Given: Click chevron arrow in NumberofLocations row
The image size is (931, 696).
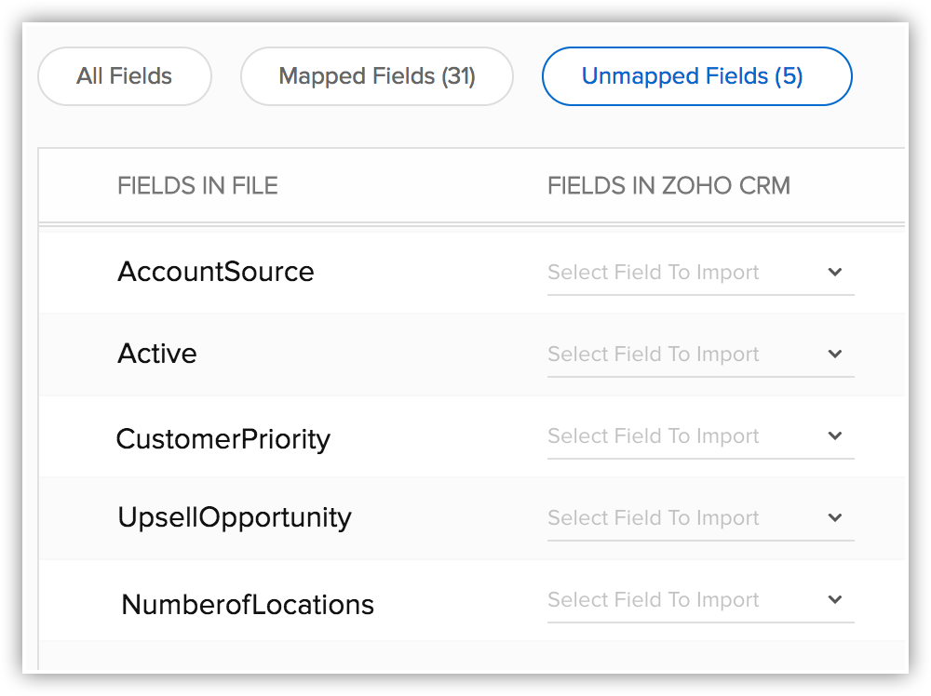Looking at the screenshot, I should click(835, 600).
